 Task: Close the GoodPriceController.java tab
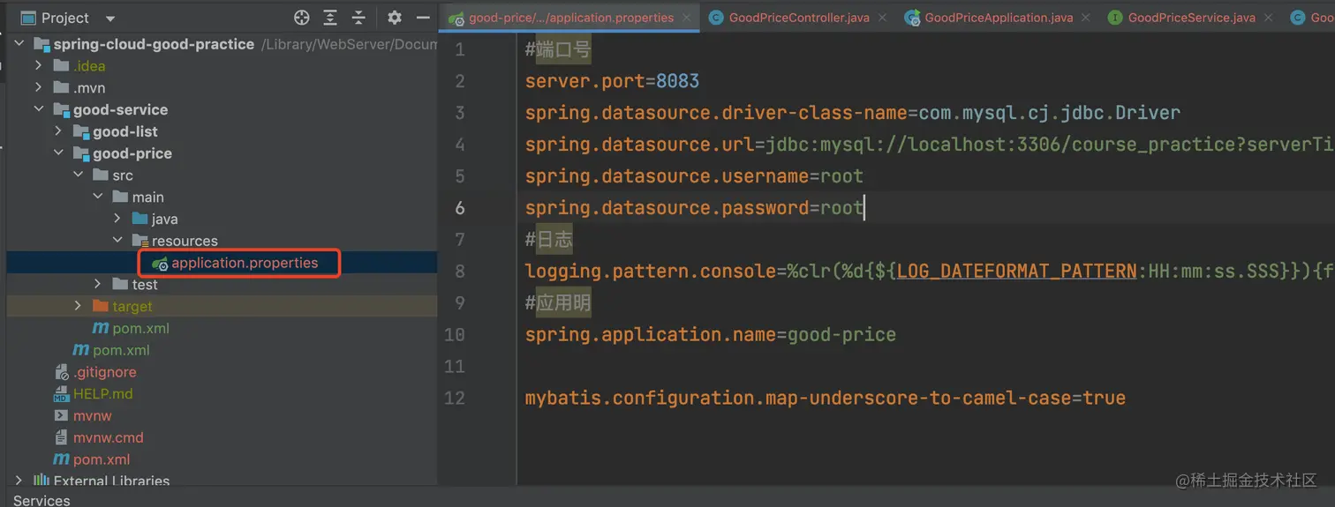(883, 18)
